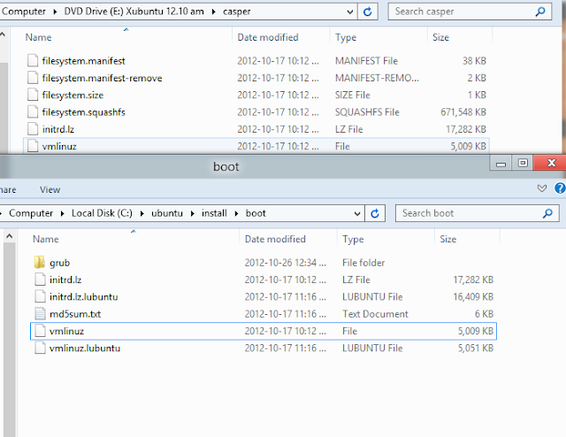Select initrd.lz file icon in casper window
Image resolution: width=566 pixels, height=437 pixels.
tap(33, 129)
